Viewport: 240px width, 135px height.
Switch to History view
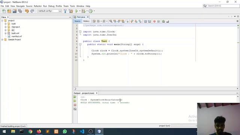click(86, 21)
